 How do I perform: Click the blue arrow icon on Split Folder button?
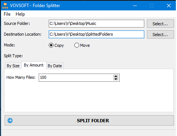(10, 120)
